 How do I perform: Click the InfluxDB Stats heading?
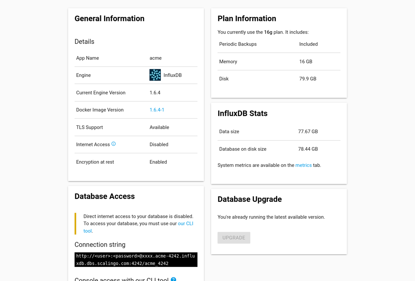pyautogui.click(x=242, y=114)
